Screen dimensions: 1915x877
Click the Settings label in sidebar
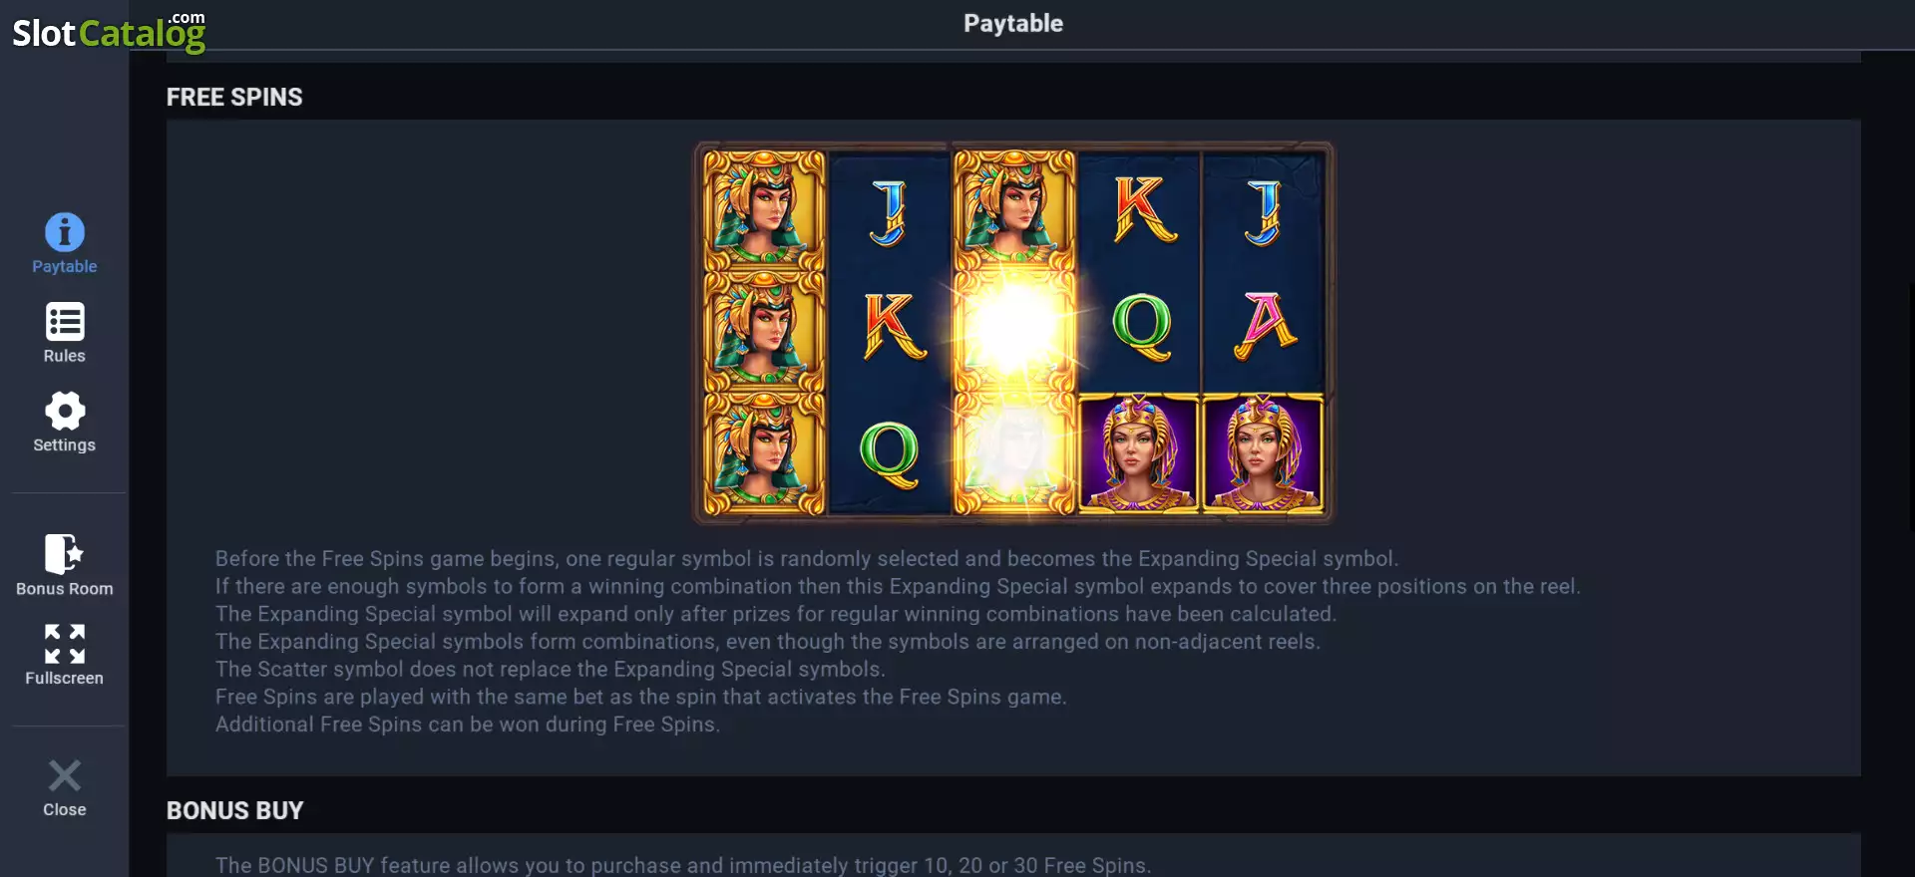point(65,444)
